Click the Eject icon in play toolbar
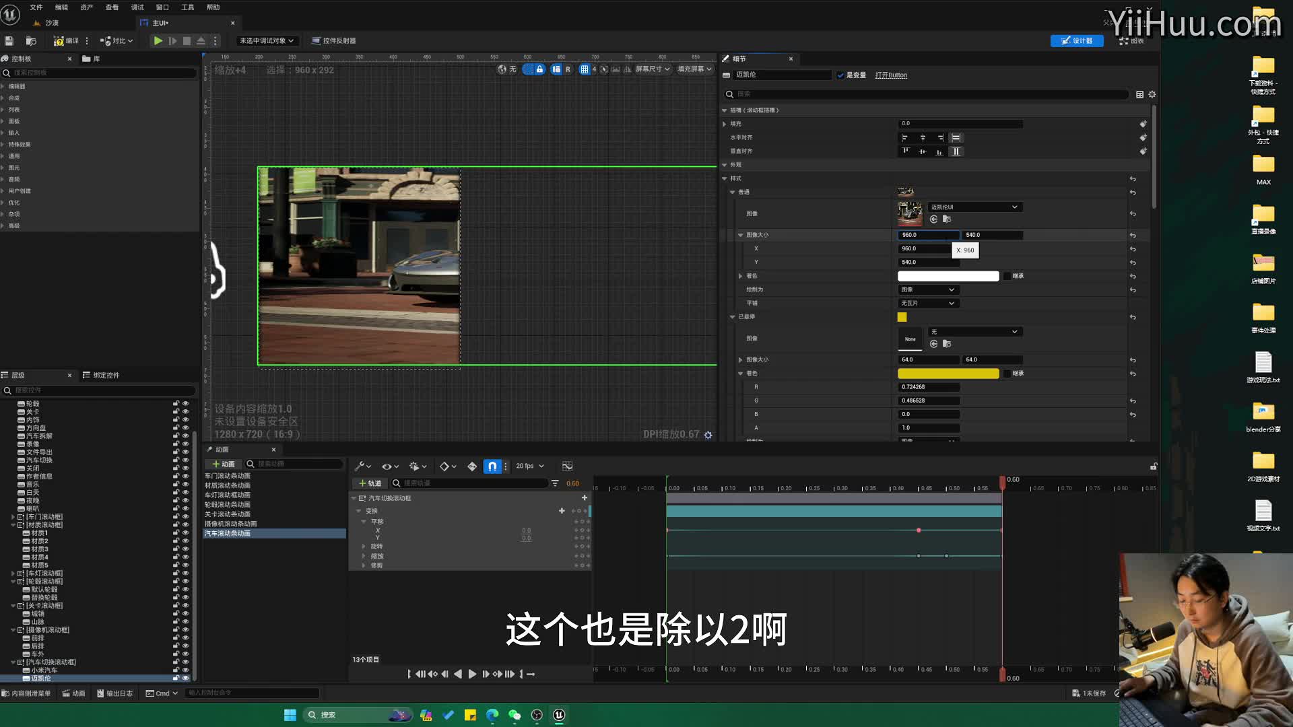The image size is (1293, 727). [201, 41]
